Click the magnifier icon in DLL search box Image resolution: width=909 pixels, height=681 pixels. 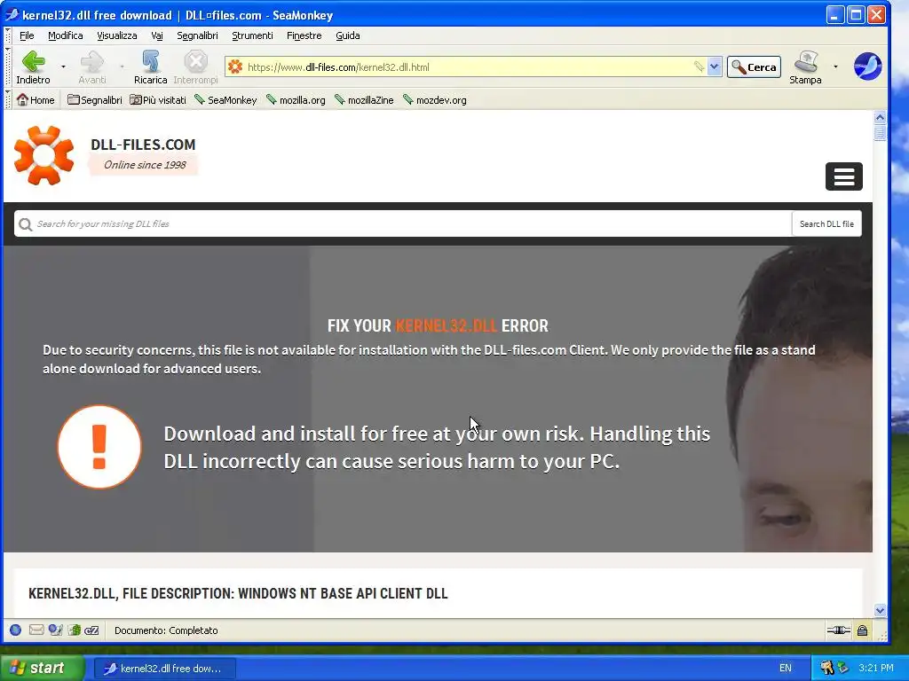tap(25, 224)
